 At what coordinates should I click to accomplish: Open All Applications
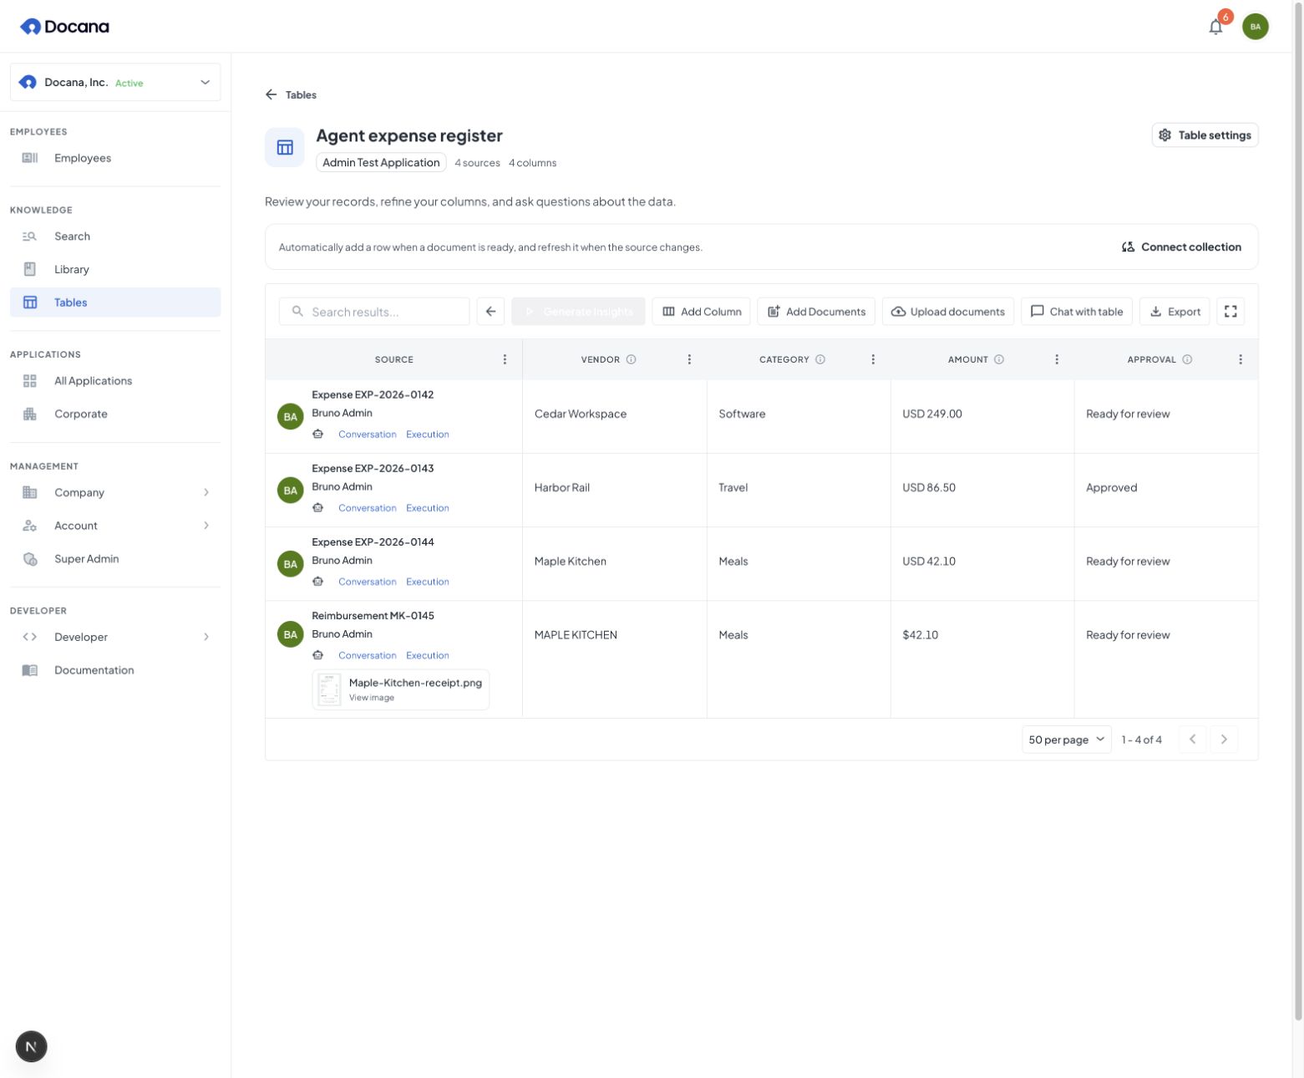(x=115, y=381)
